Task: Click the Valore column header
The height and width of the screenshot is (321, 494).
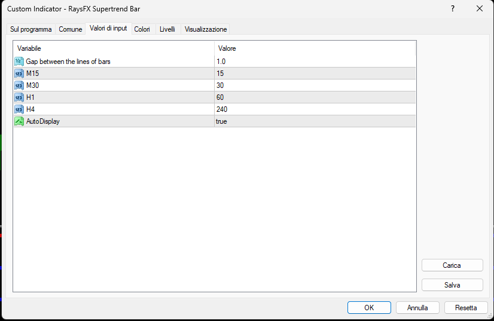Action: (315, 48)
